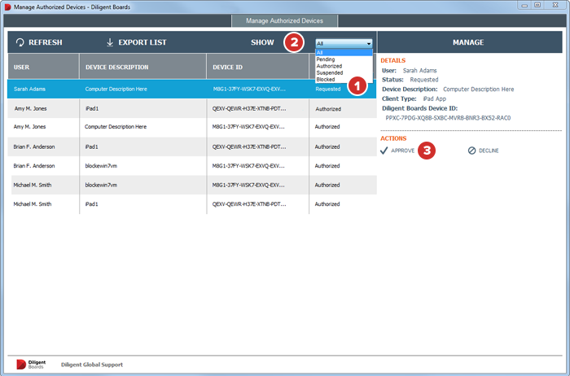Viewport: 570px width, 376px height.
Task: Click the Diligent Boards title bar icon
Action: tap(7, 7)
